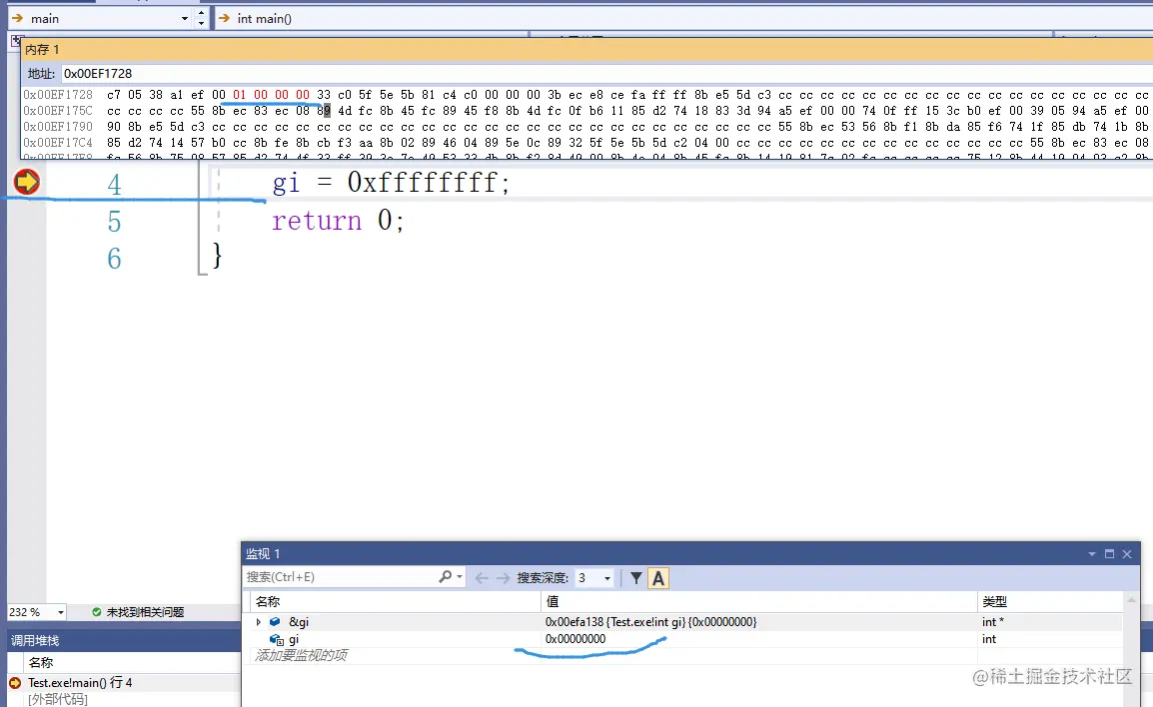Image resolution: width=1153 pixels, height=707 pixels.
Task: Click the search magnifier icon in Watch 1
Action: (445, 577)
